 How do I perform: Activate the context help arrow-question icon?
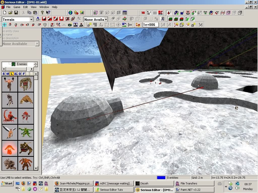pyautogui.click(x=48, y=13)
